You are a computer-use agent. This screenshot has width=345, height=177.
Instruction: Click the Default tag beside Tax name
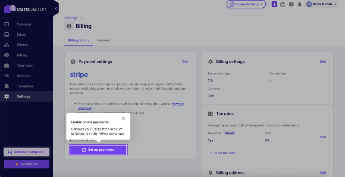point(229,133)
